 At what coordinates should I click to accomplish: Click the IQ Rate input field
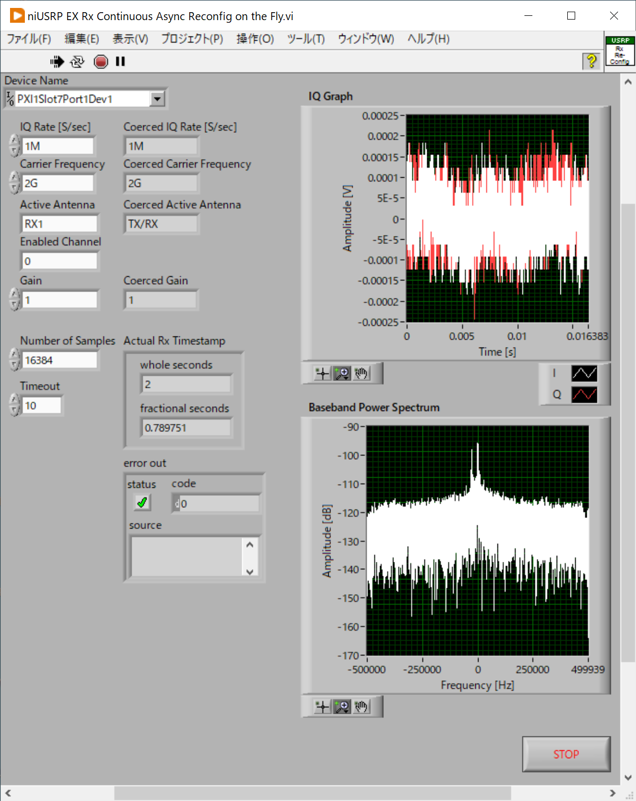click(x=58, y=146)
